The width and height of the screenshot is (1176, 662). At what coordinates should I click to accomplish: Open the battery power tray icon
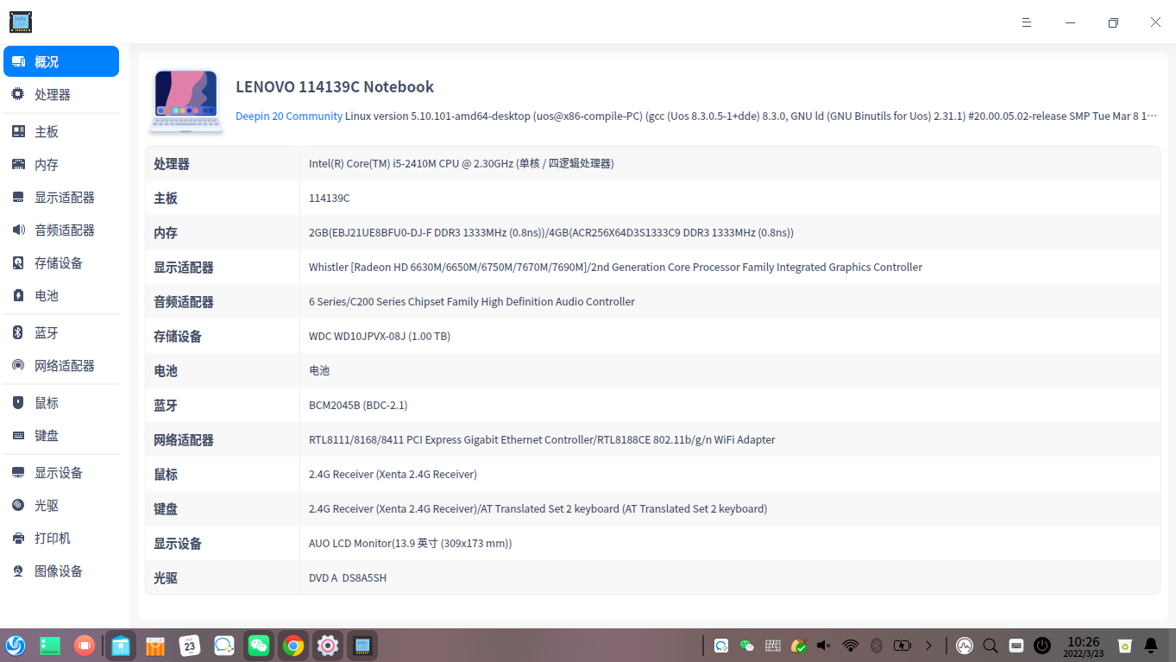(902, 646)
